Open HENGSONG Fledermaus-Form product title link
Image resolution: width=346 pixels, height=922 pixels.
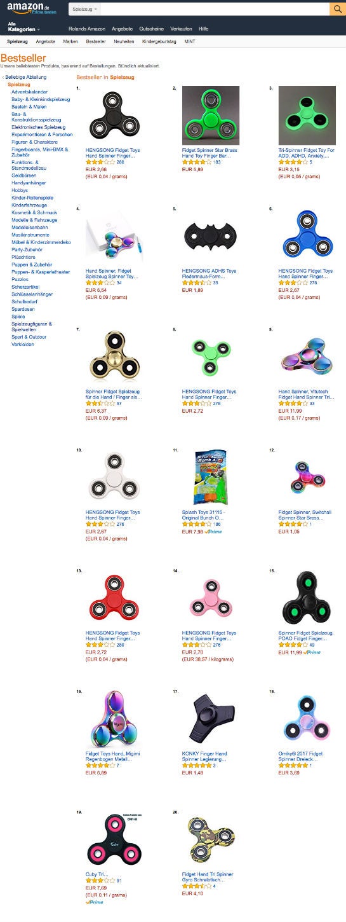208,273
